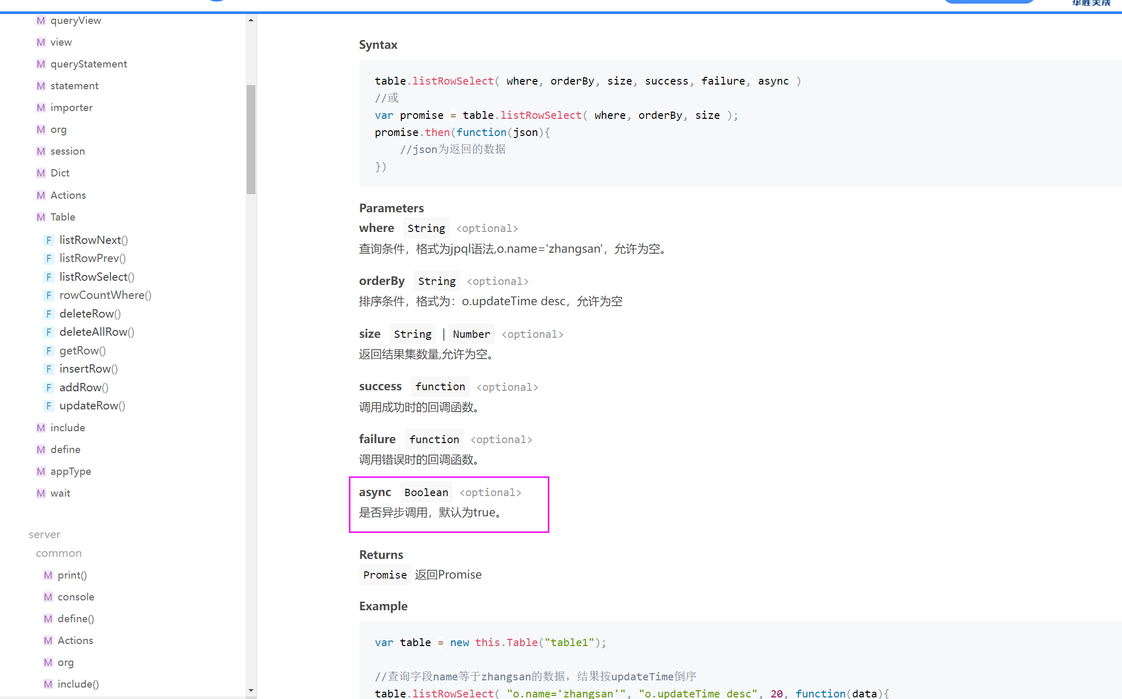Select the queryStatement menu item
This screenshot has height=699, width=1122.
pyautogui.click(x=88, y=64)
